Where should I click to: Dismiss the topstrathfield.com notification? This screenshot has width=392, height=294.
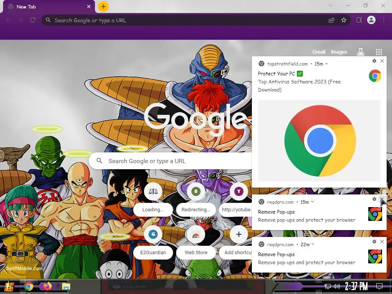[382, 61]
